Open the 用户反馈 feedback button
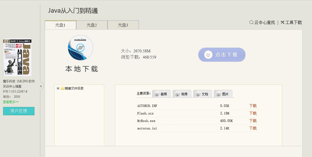Viewport: 312px width, 157px height. [x=19, y=111]
